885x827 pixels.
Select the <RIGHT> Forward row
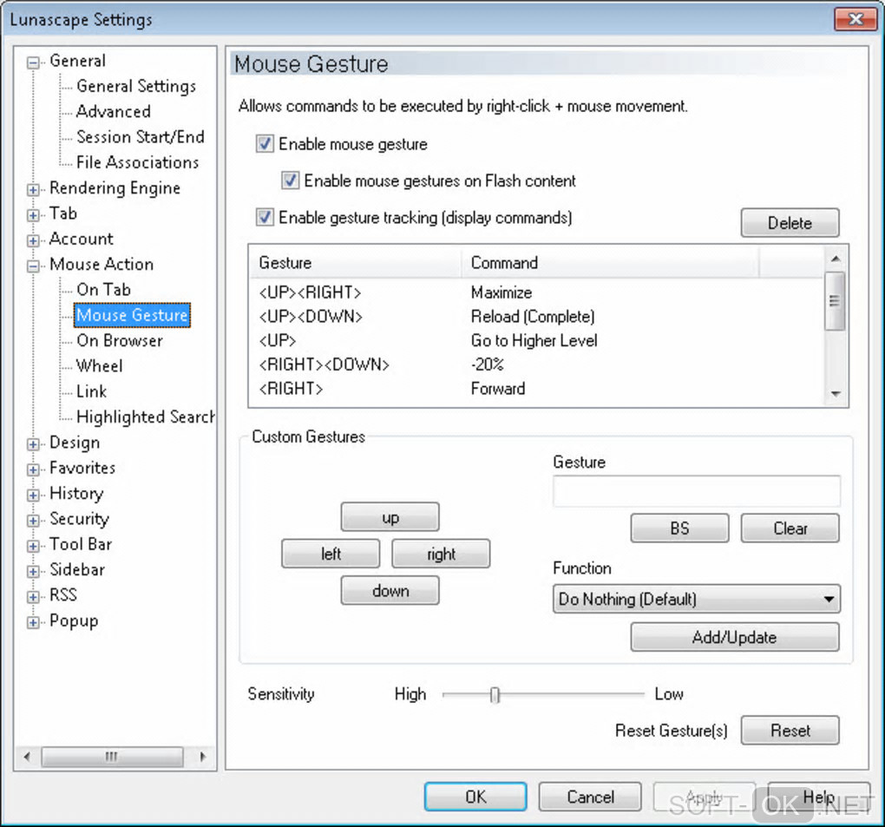pos(536,389)
